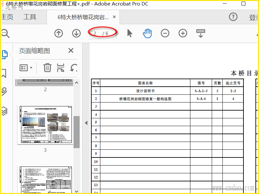Zoom out with the minus button
Screen dimensions: 259x194
(165, 33)
